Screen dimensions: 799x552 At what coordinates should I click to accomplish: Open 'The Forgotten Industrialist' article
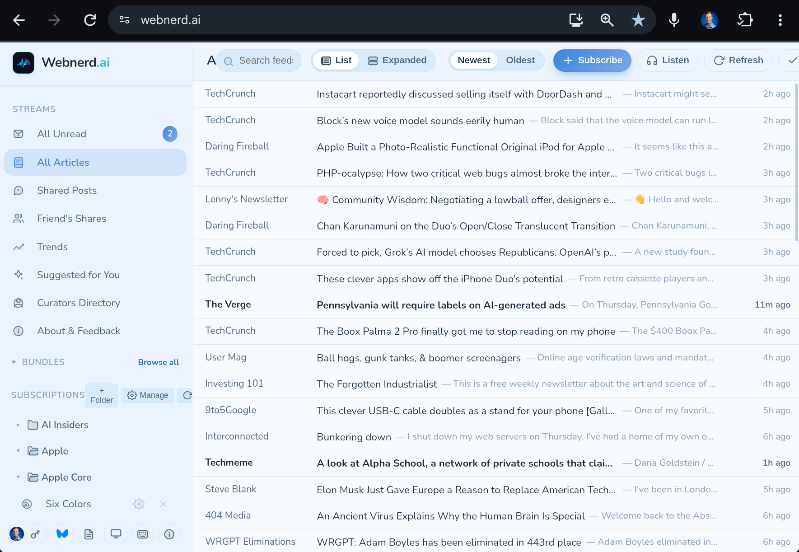(x=496, y=384)
